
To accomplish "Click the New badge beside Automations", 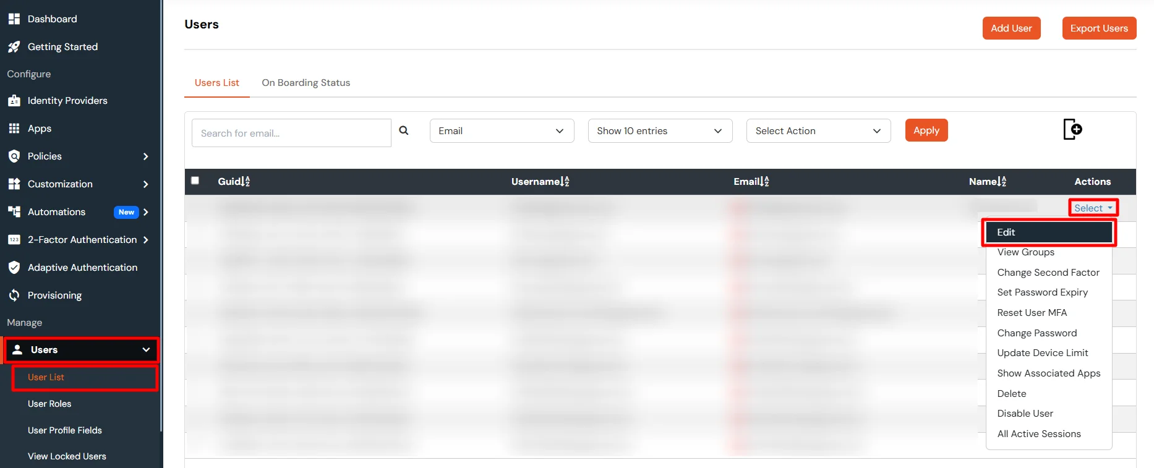I will pyautogui.click(x=126, y=212).
